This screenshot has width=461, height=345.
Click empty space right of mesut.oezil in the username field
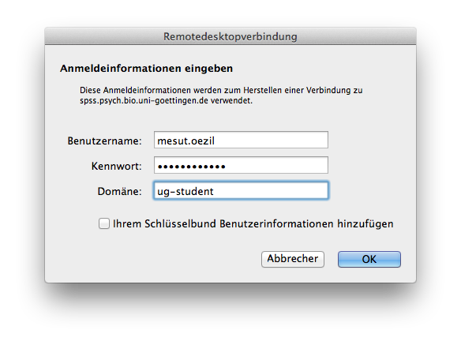pos(271,140)
